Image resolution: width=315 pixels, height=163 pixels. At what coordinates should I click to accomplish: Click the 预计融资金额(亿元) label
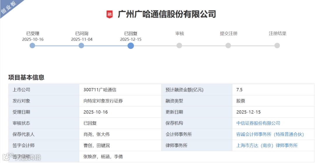click(x=184, y=90)
